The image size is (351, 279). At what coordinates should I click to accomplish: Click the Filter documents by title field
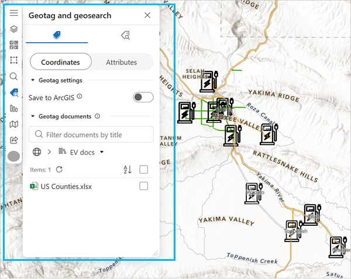coord(91,135)
